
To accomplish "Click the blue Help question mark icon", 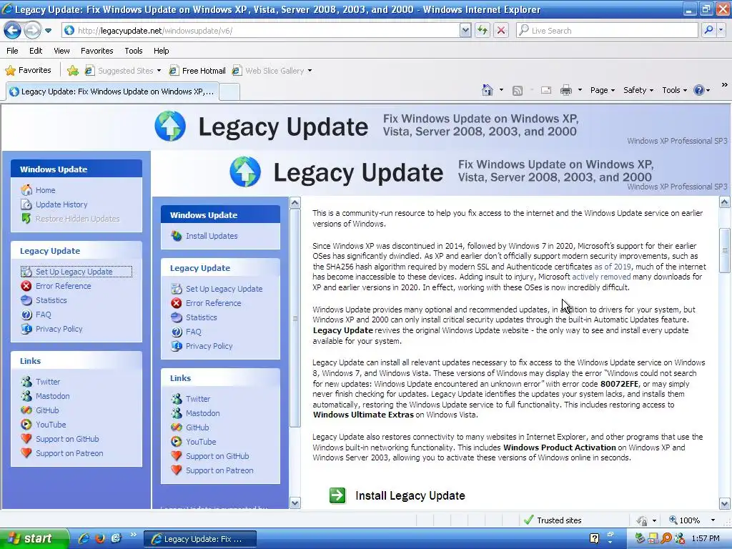I will click(699, 91).
